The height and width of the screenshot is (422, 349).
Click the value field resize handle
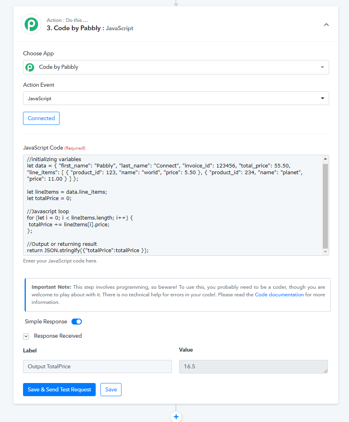coord(326,371)
